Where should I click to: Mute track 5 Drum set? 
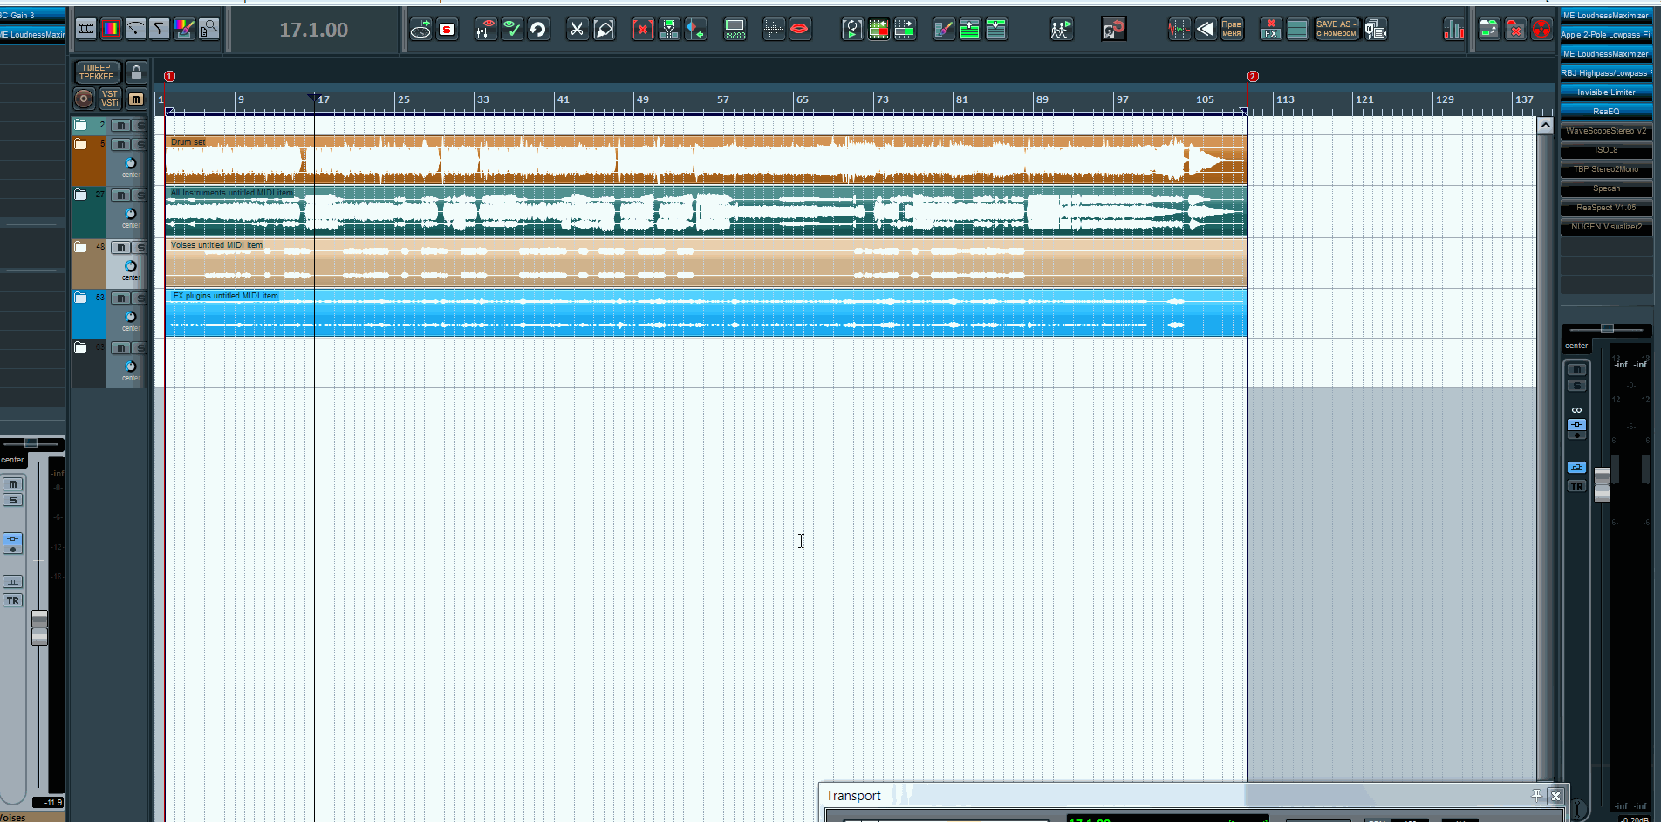point(120,145)
